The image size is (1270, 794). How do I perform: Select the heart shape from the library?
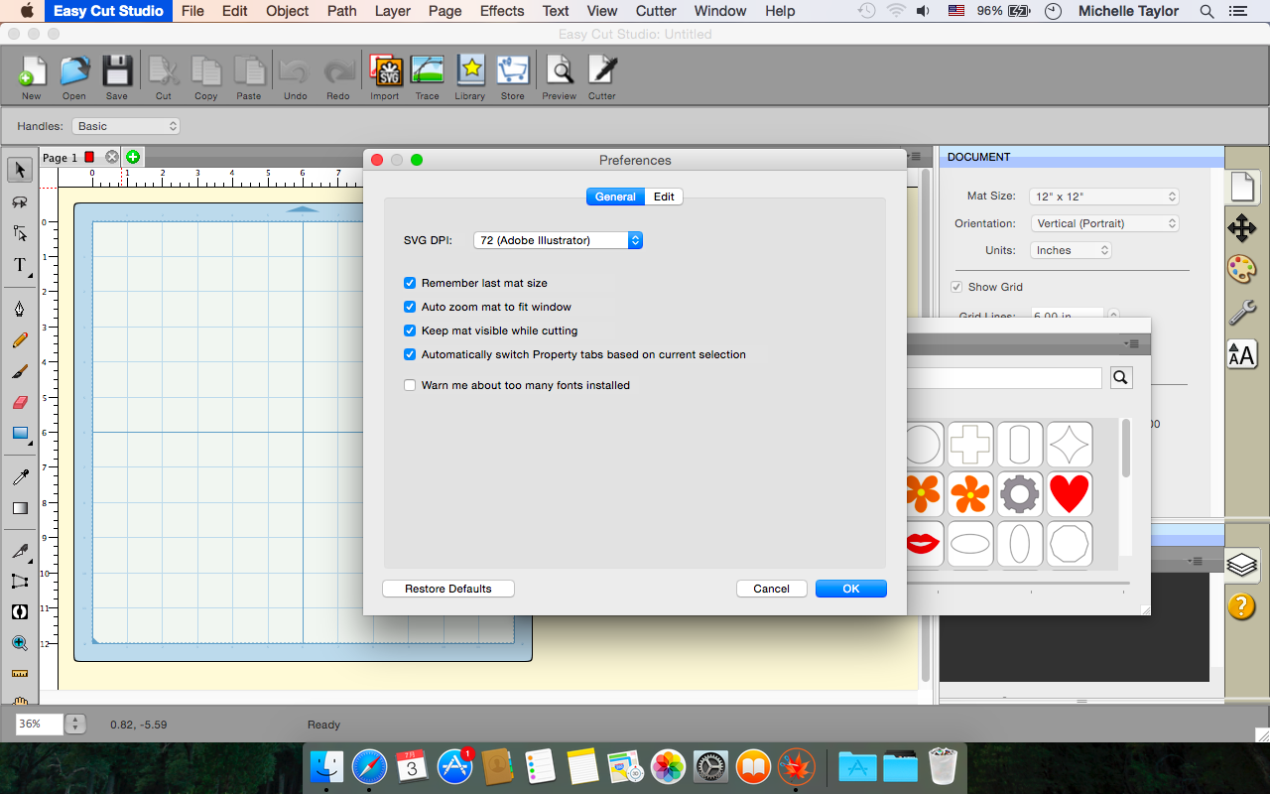1069,493
